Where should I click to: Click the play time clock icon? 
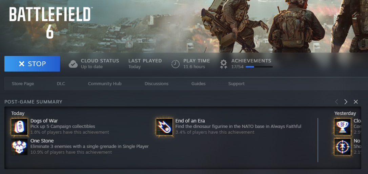pyautogui.click(x=175, y=64)
